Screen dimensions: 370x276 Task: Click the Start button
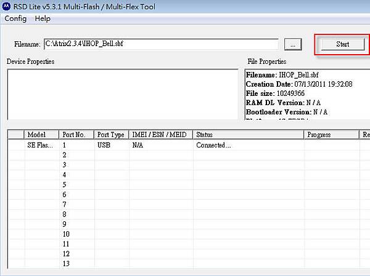[x=343, y=44]
